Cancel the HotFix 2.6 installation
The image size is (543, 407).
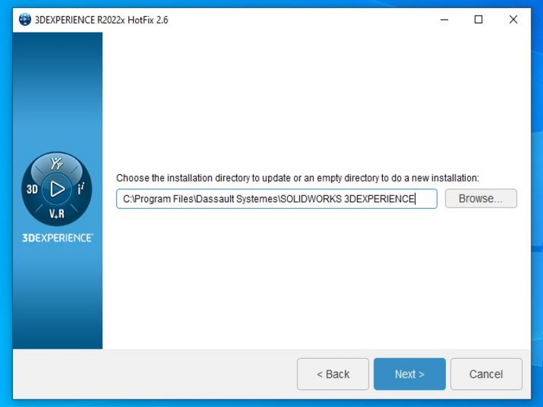pos(486,374)
